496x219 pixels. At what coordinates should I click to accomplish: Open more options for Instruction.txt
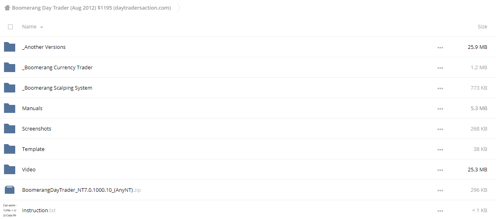click(x=440, y=211)
